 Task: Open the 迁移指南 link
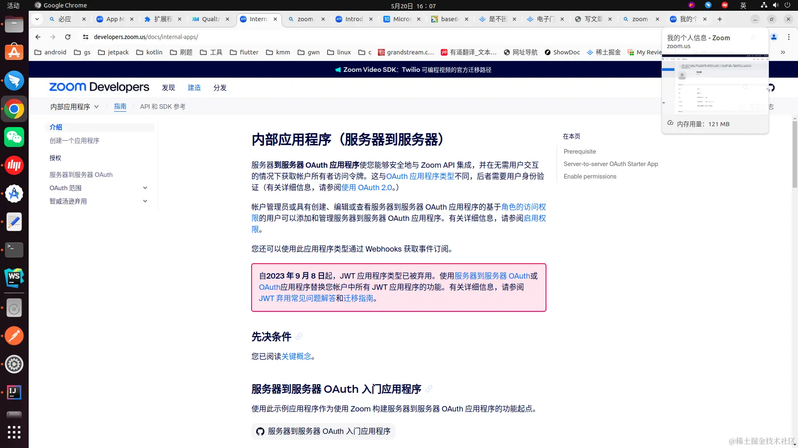(358, 299)
